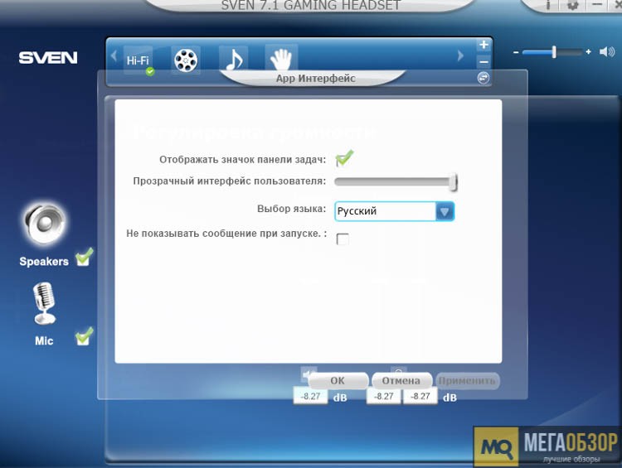The width and height of the screenshot is (622, 468).
Task: Click the round swap arrows icon
Action: (x=484, y=78)
